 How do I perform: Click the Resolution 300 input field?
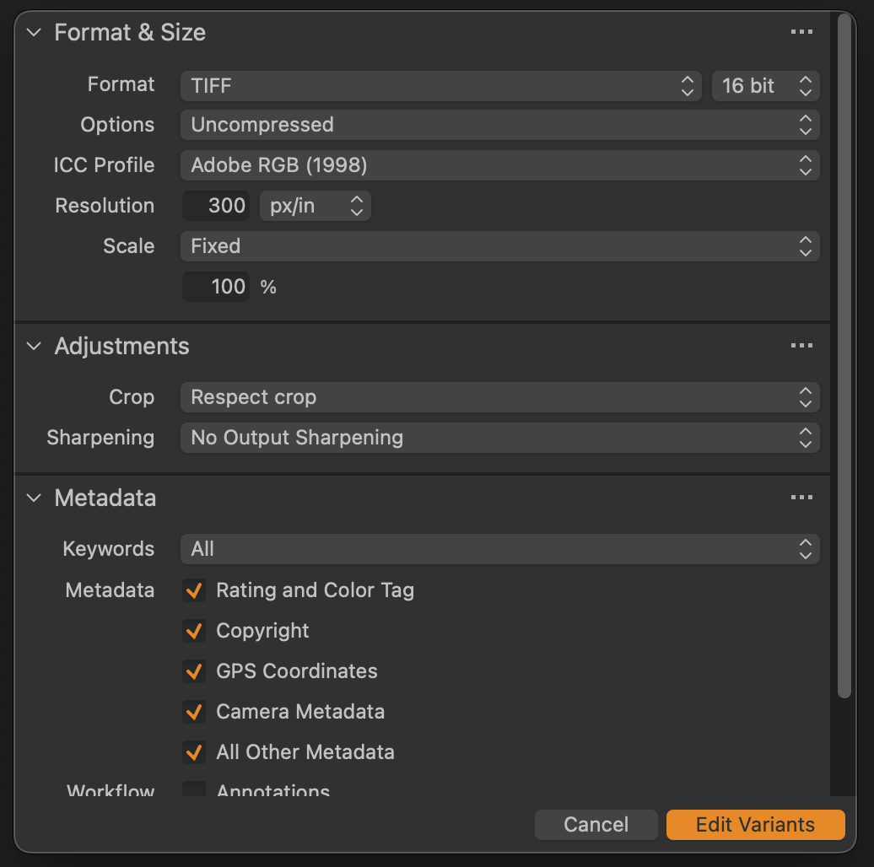point(217,206)
